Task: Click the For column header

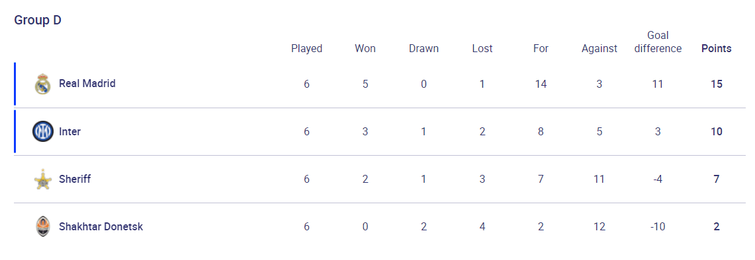Action: tap(541, 49)
